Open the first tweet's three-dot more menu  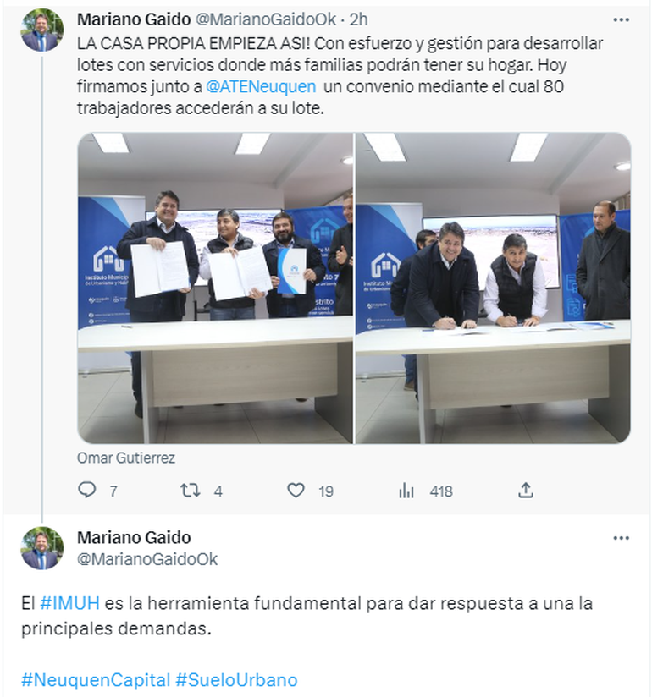coord(622,20)
